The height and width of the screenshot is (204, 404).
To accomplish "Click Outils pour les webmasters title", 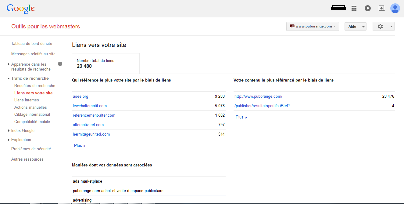I will point(45,27).
